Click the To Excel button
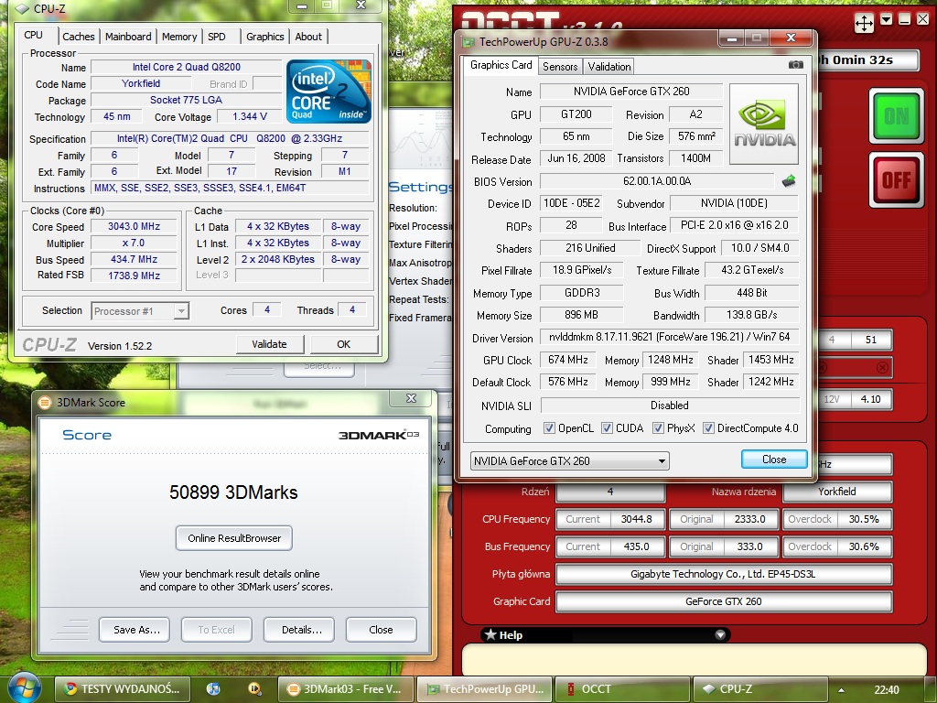Viewport: 937px width, 703px height. coord(217,630)
